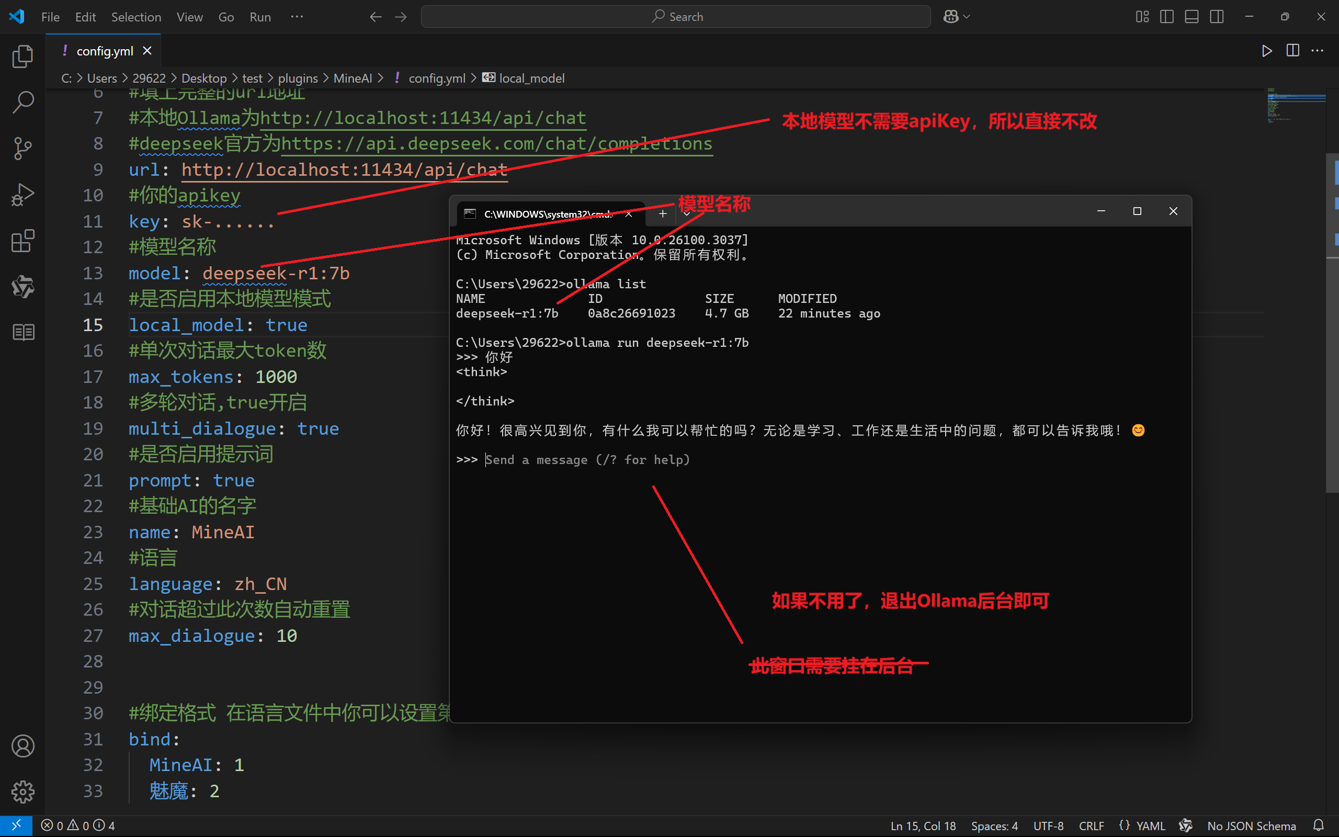Click the MineAI breadcrumb segment
Screen dimensions: 1339x837
click(353, 78)
